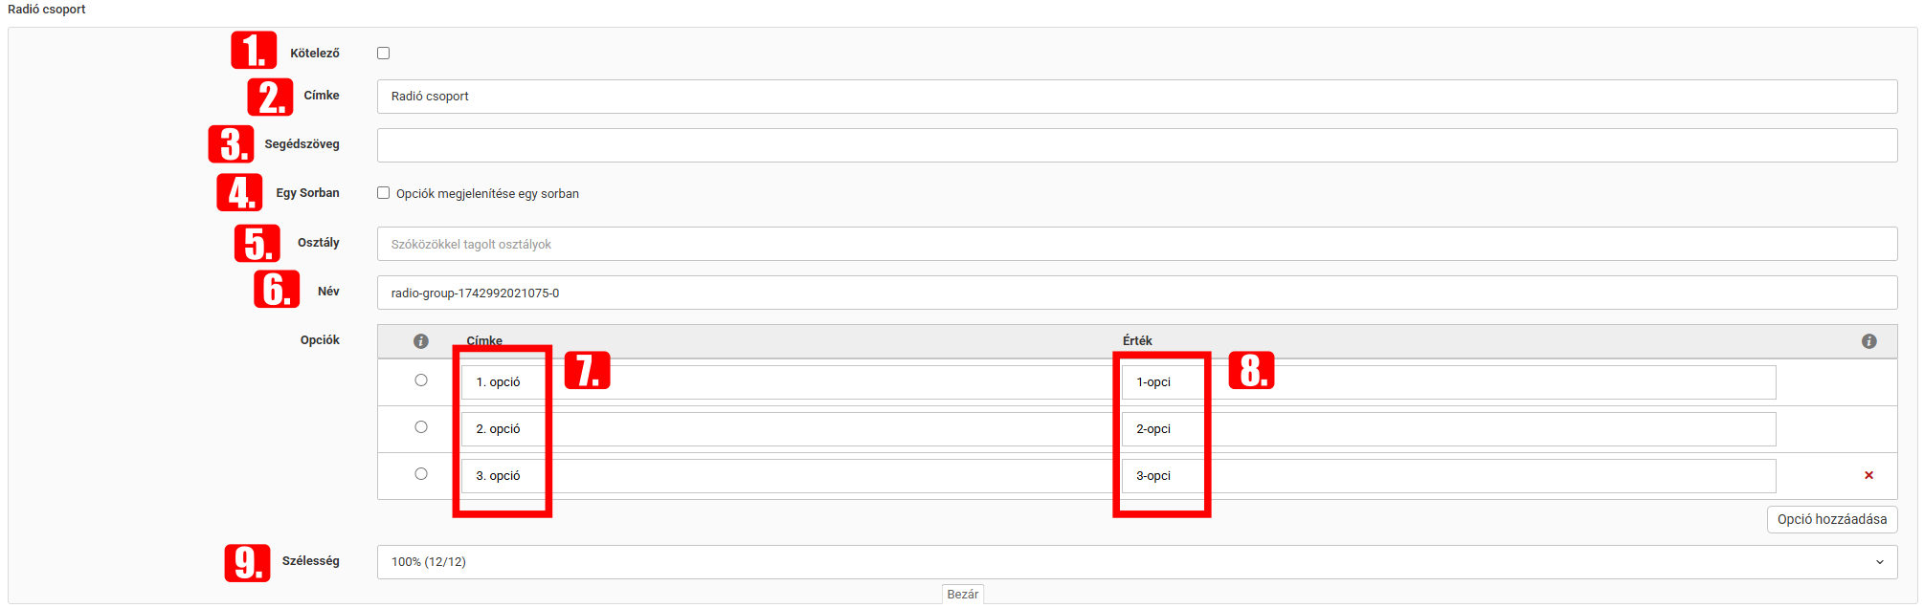The image size is (1924, 608).
Task: Click the Opció hozzáadása button
Action: (x=1831, y=519)
